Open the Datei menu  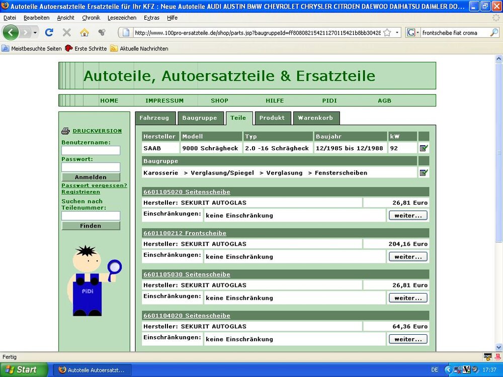tap(10, 18)
